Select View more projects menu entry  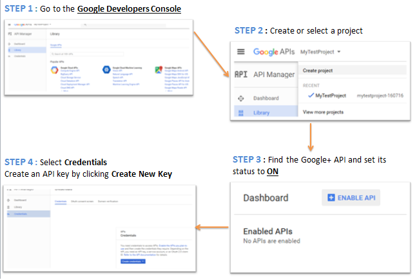(x=323, y=112)
